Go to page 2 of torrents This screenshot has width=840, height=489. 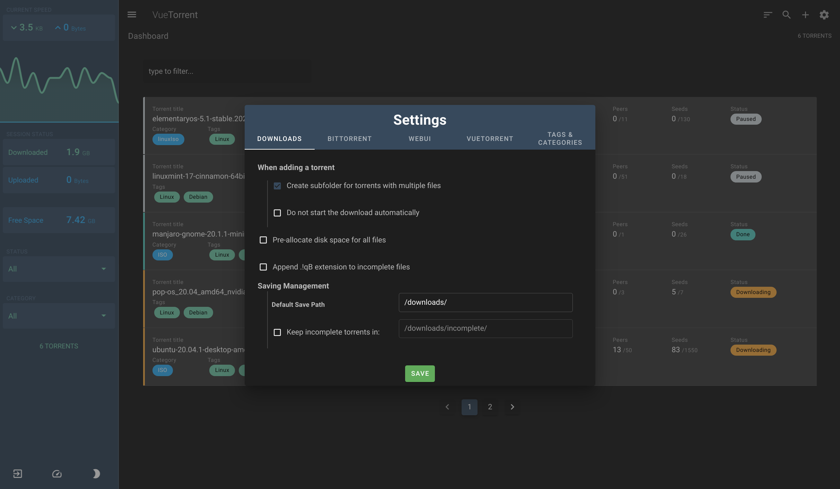click(x=490, y=407)
